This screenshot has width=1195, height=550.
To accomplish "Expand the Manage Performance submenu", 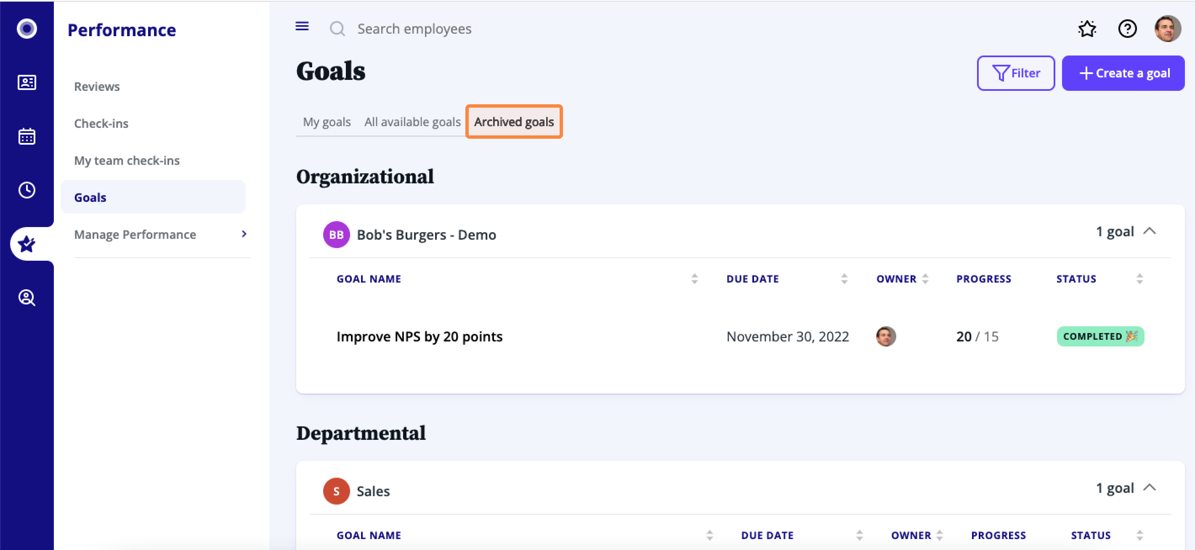I will click(x=244, y=234).
